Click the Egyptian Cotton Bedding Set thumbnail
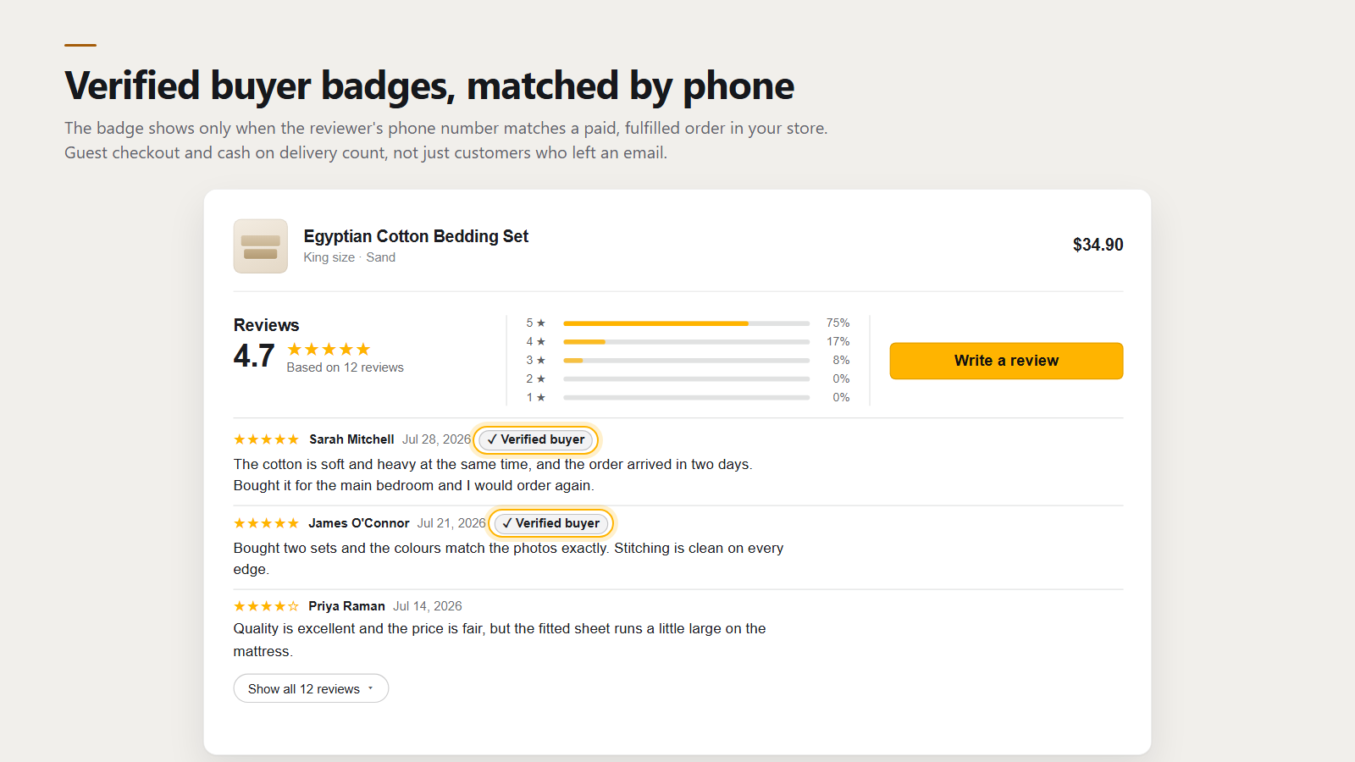1355x762 pixels. click(x=261, y=246)
